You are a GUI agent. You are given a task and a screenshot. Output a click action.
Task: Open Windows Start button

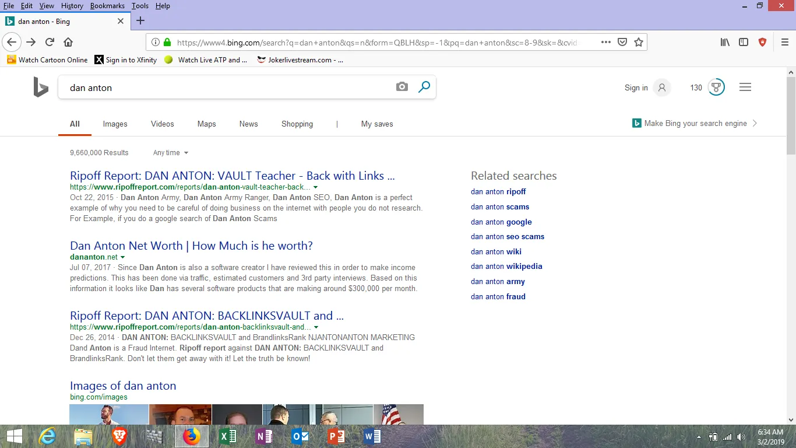click(x=14, y=436)
